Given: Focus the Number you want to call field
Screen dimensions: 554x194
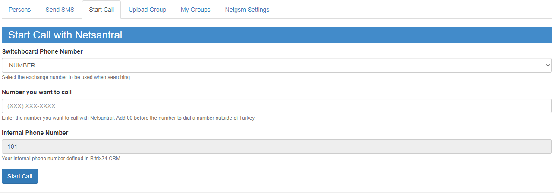Looking at the screenshot, I should [276, 106].
